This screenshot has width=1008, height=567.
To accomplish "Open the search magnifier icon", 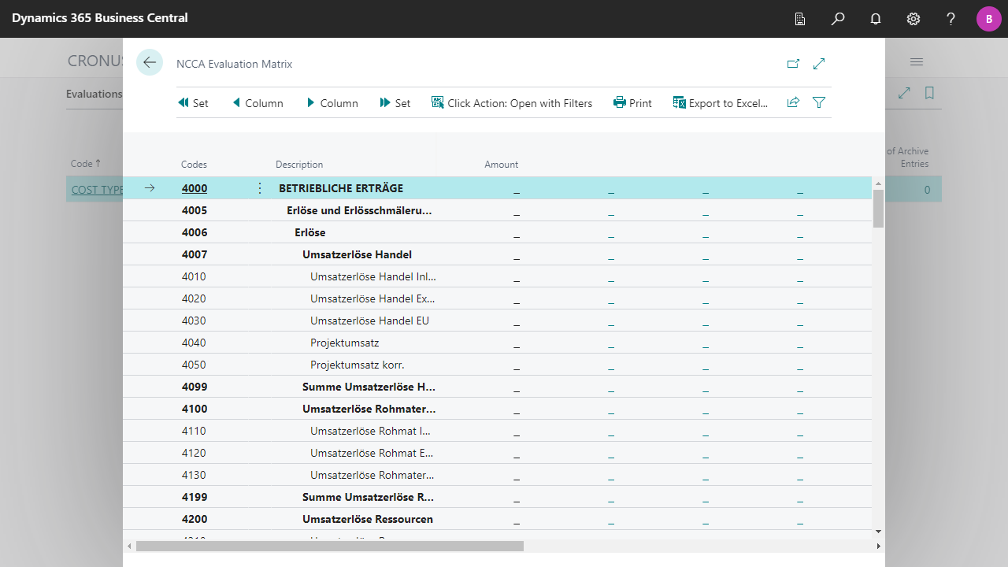I will 838,19.
